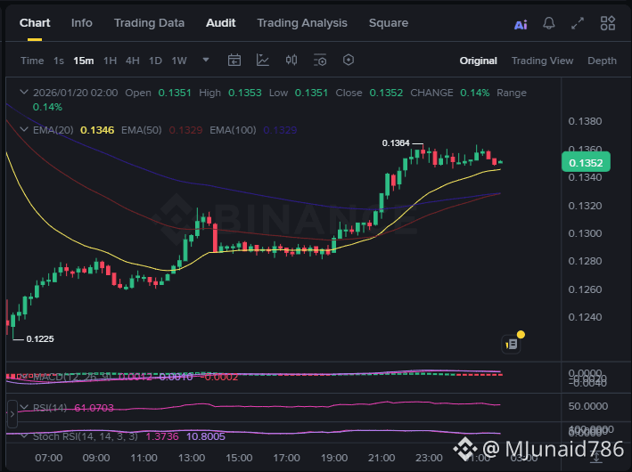632x472 pixels.
Task: Click the 21:00 time axis label
Action: [x=382, y=458]
